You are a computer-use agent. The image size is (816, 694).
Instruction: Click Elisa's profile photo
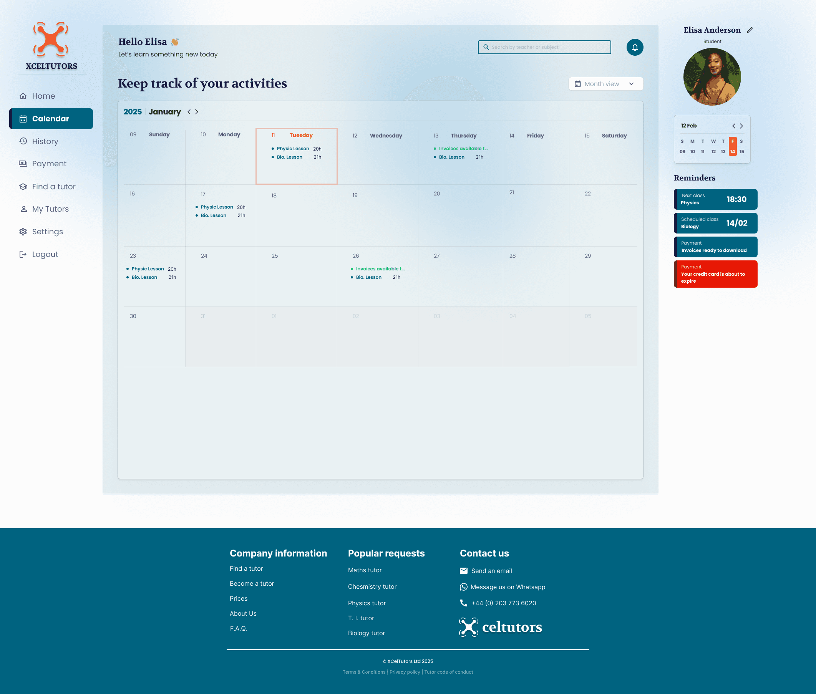712,77
